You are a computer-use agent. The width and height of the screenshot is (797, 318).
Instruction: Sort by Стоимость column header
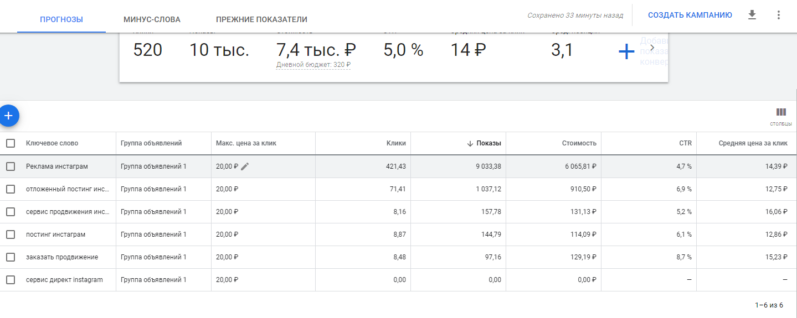point(579,143)
